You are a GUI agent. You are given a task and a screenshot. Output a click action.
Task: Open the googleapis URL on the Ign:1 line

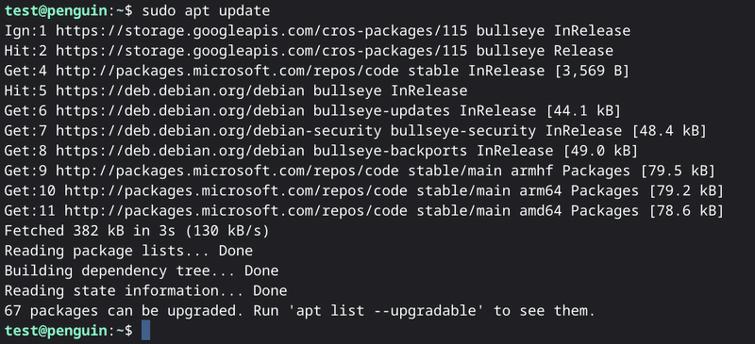coord(261,31)
